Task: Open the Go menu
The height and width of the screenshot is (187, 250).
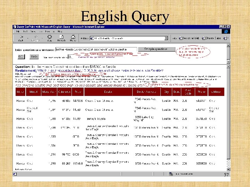Action: tap(41, 32)
